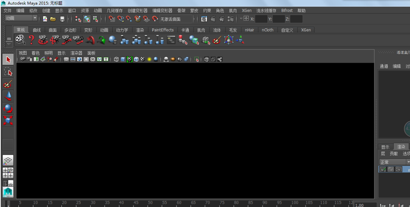Viewport: 410px width, 207px height.
Task: Open the shelf options arrow at left
Action: pyautogui.click(x=9, y=39)
